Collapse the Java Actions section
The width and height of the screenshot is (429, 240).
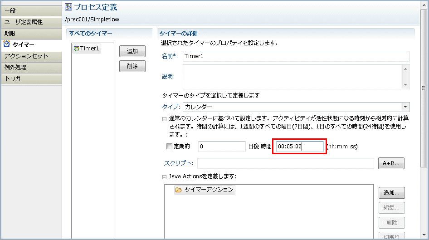164,177
